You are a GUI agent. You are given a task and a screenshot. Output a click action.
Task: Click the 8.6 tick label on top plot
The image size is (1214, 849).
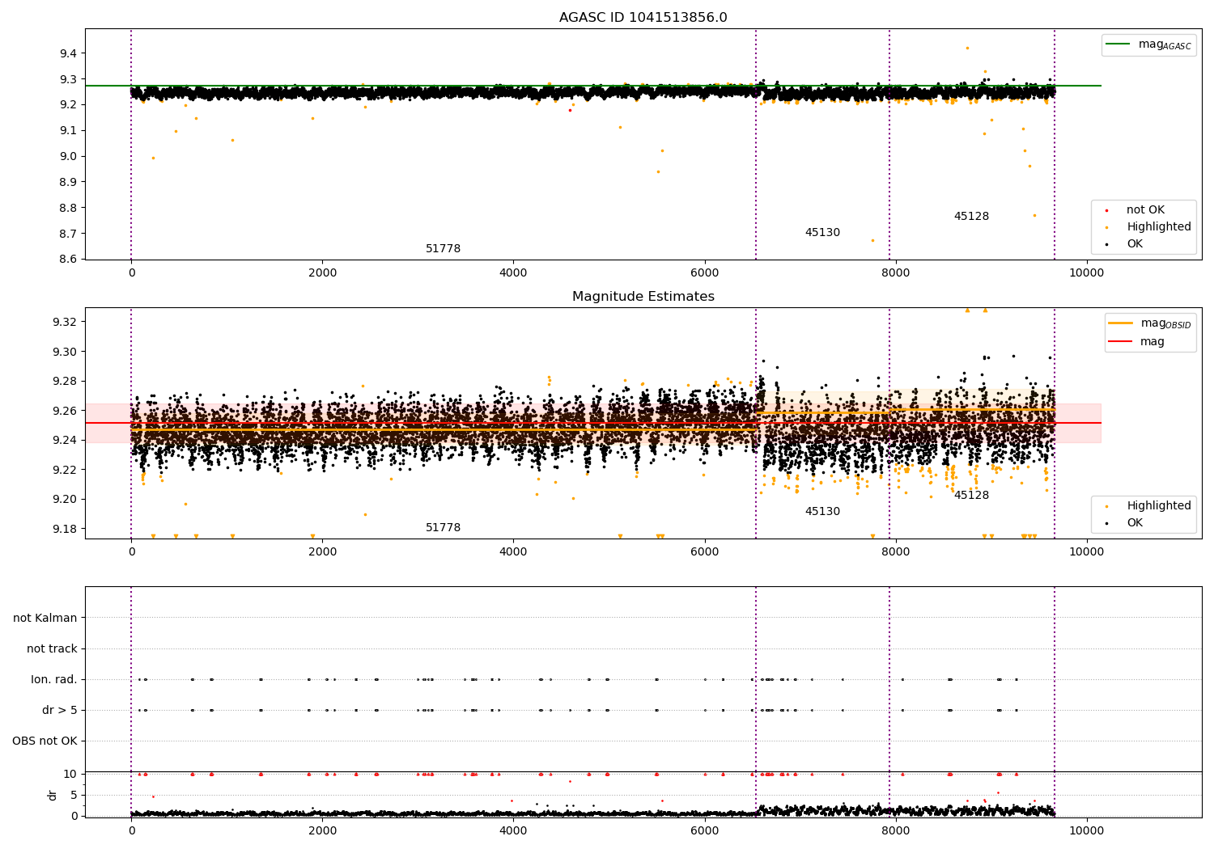(x=68, y=260)
